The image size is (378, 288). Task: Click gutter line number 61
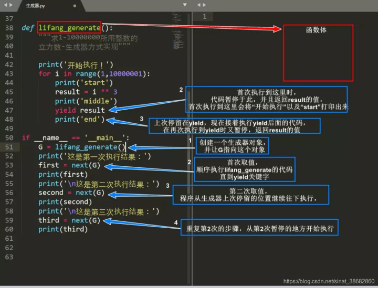[x=9, y=238]
